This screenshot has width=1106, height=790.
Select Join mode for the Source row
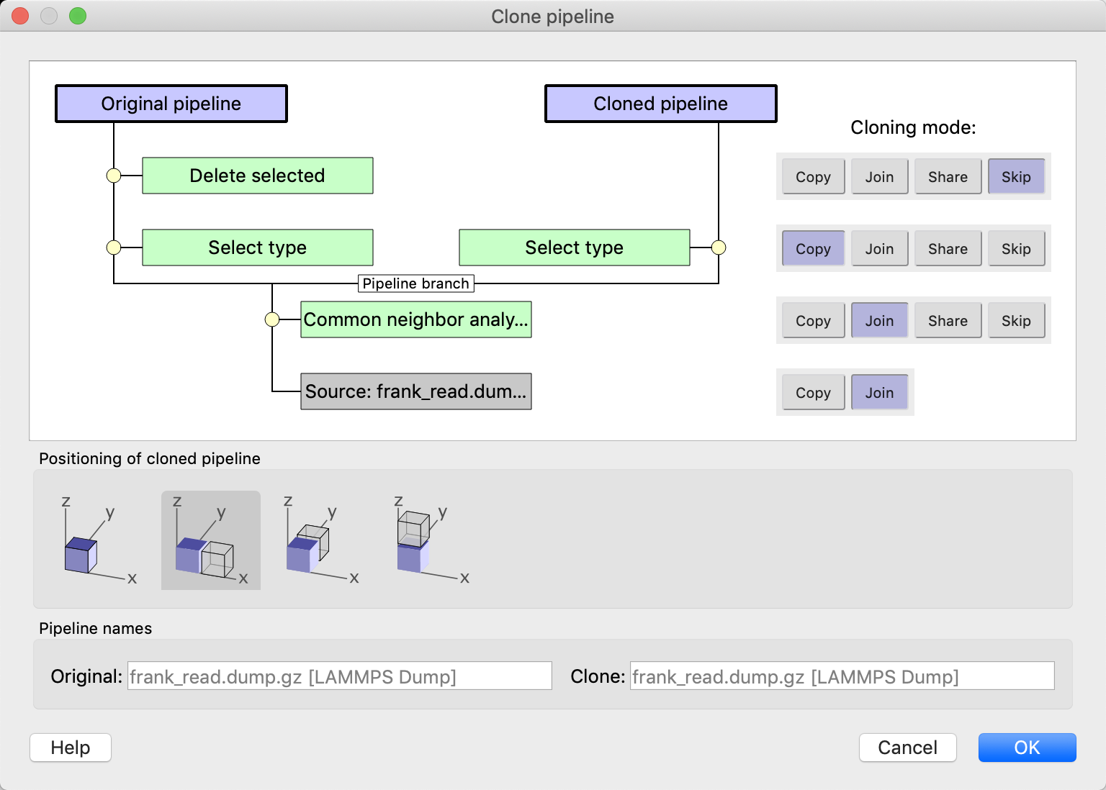[879, 393]
